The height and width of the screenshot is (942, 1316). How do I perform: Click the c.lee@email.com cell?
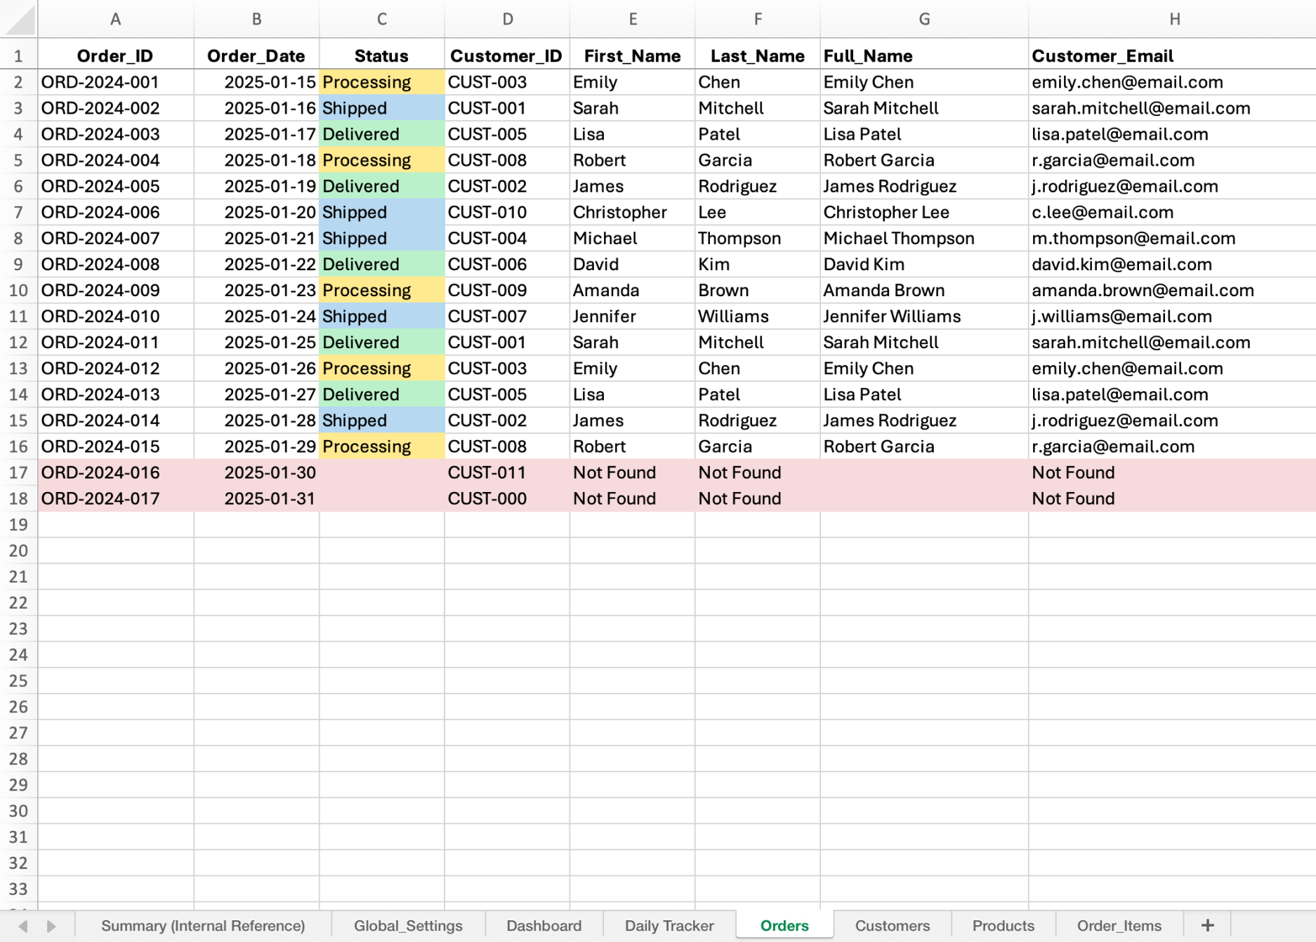1102,213
